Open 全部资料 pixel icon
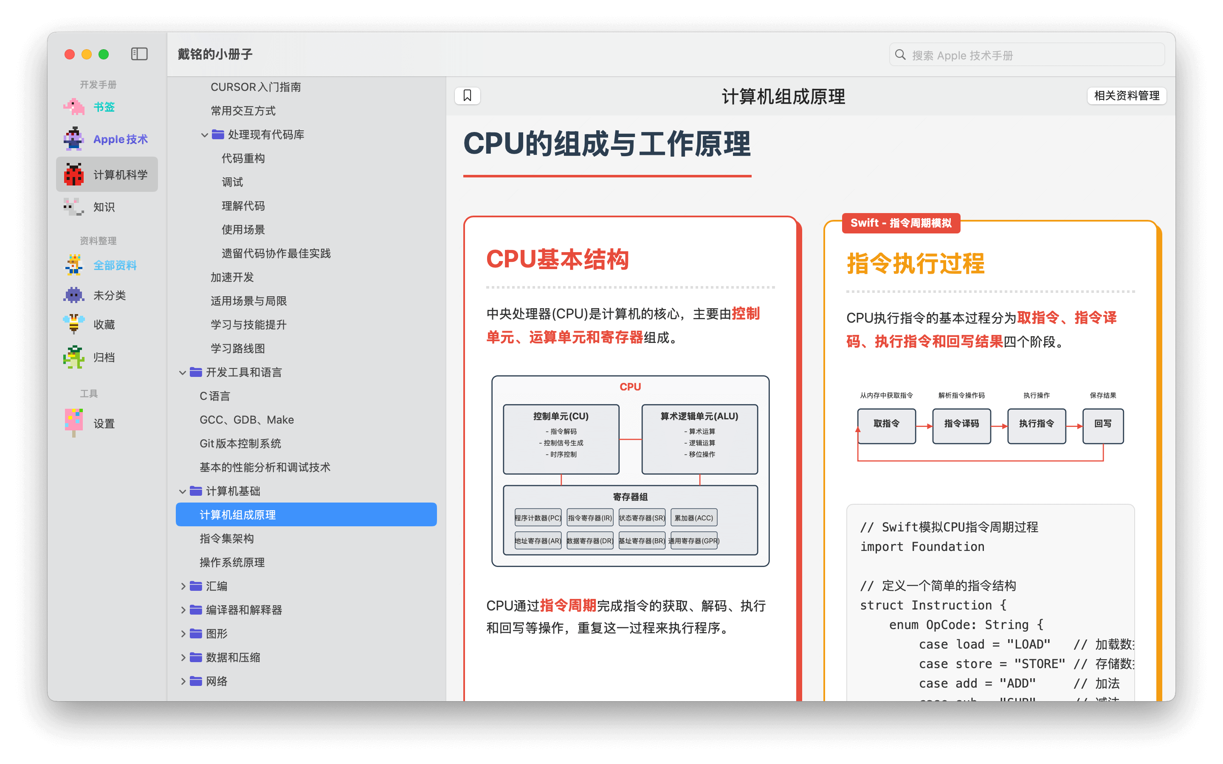The height and width of the screenshot is (764, 1223). click(74, 265)
